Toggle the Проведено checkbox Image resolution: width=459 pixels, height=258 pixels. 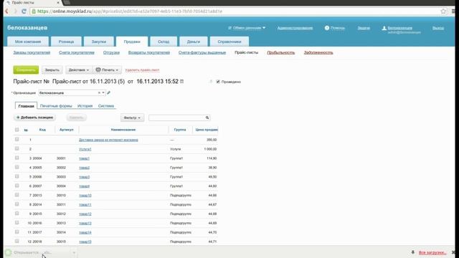coord(218,82)
